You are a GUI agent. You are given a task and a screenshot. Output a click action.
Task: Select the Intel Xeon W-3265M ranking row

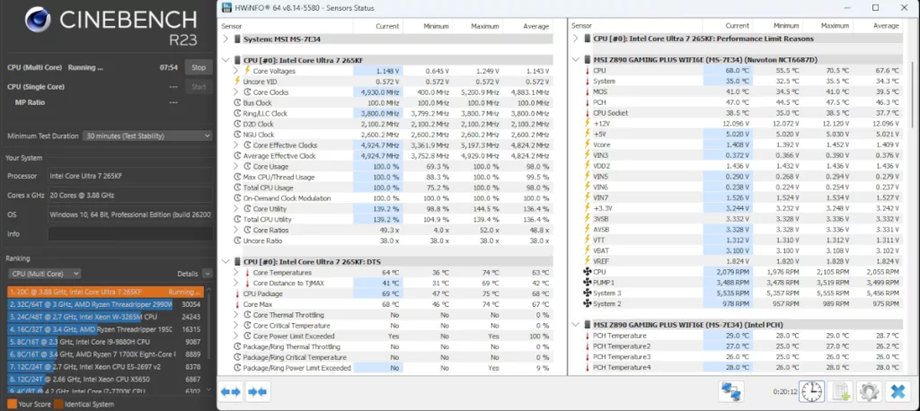pos(106,317)
